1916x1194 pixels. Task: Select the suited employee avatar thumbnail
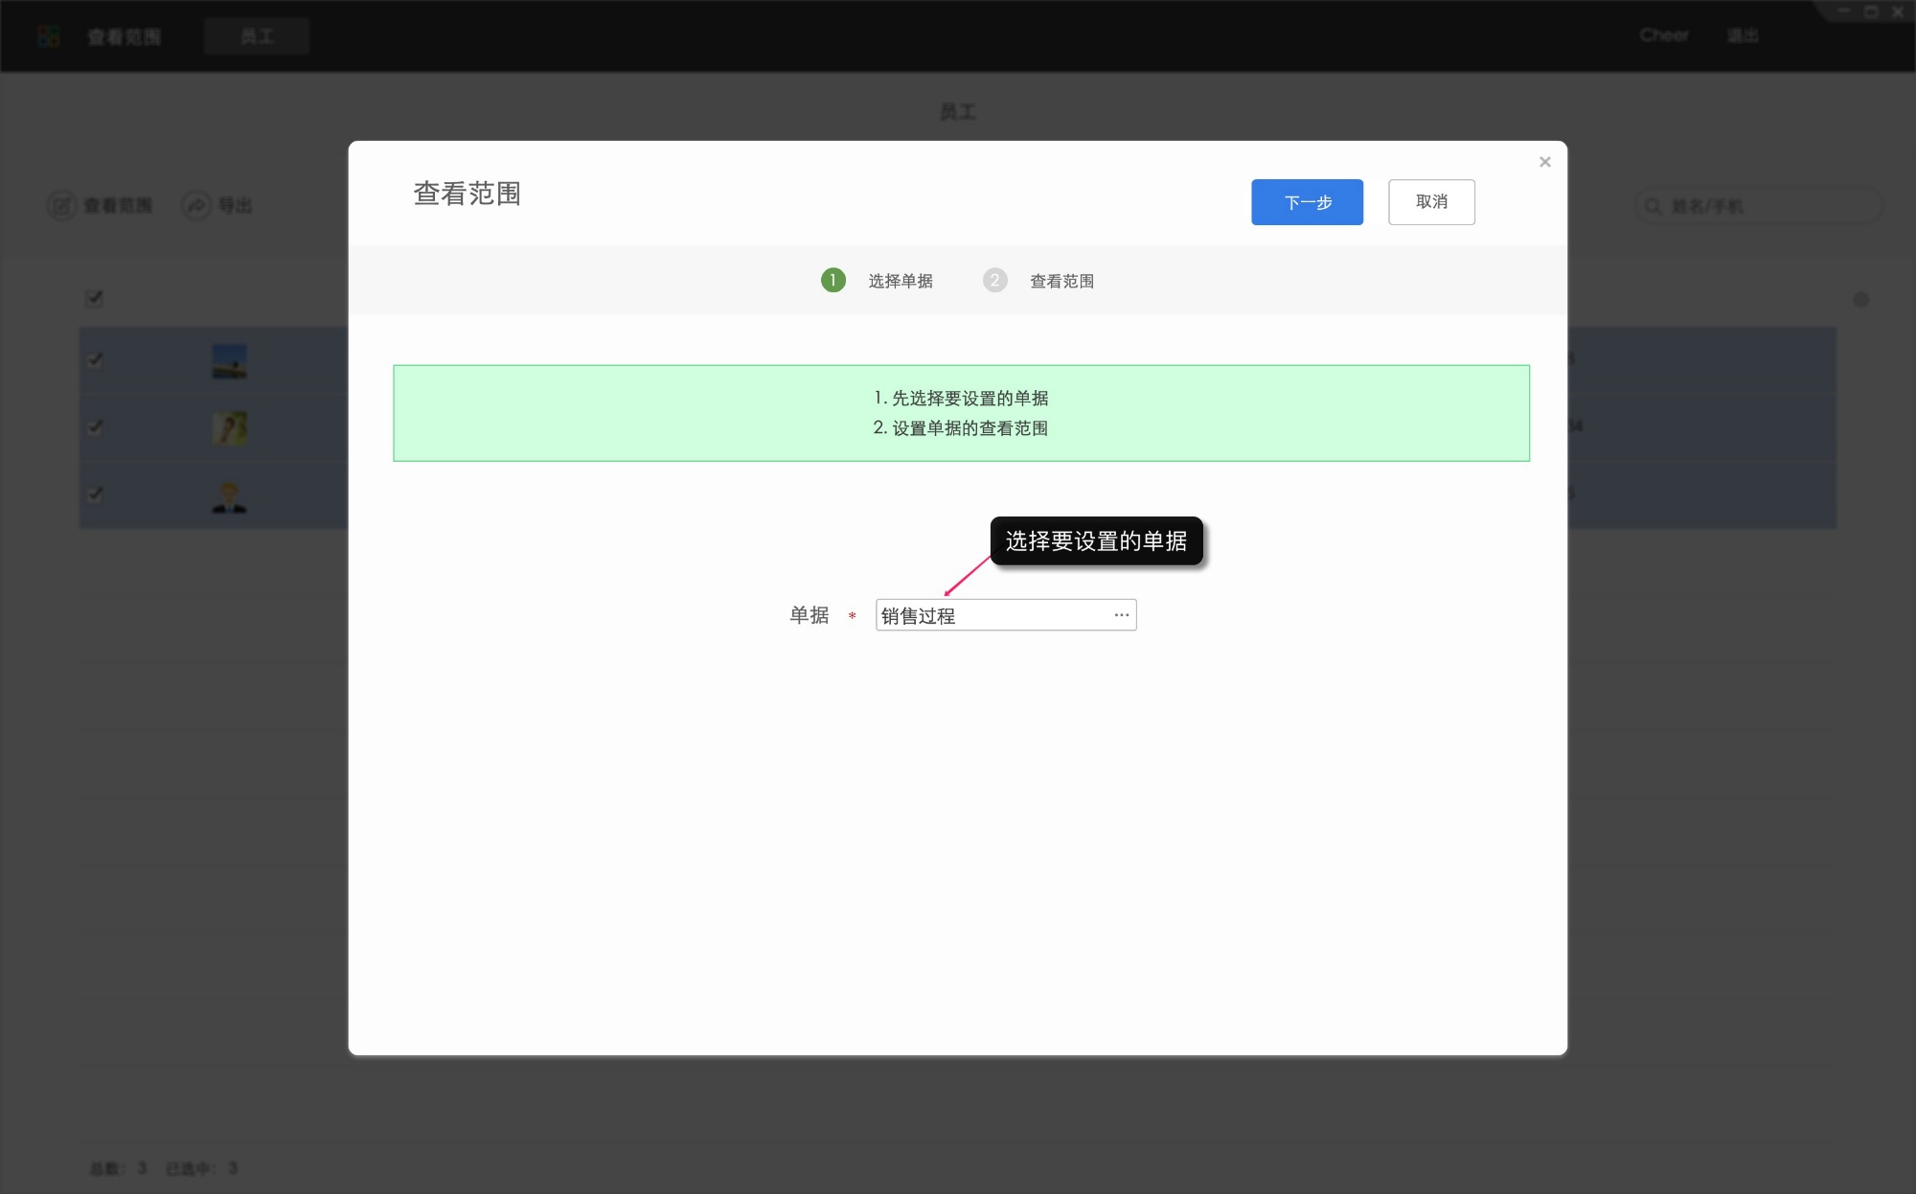[x=227, y=495]
